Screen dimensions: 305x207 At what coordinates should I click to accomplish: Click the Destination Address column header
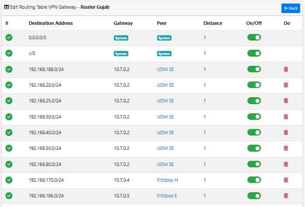(x=51, y=23)
